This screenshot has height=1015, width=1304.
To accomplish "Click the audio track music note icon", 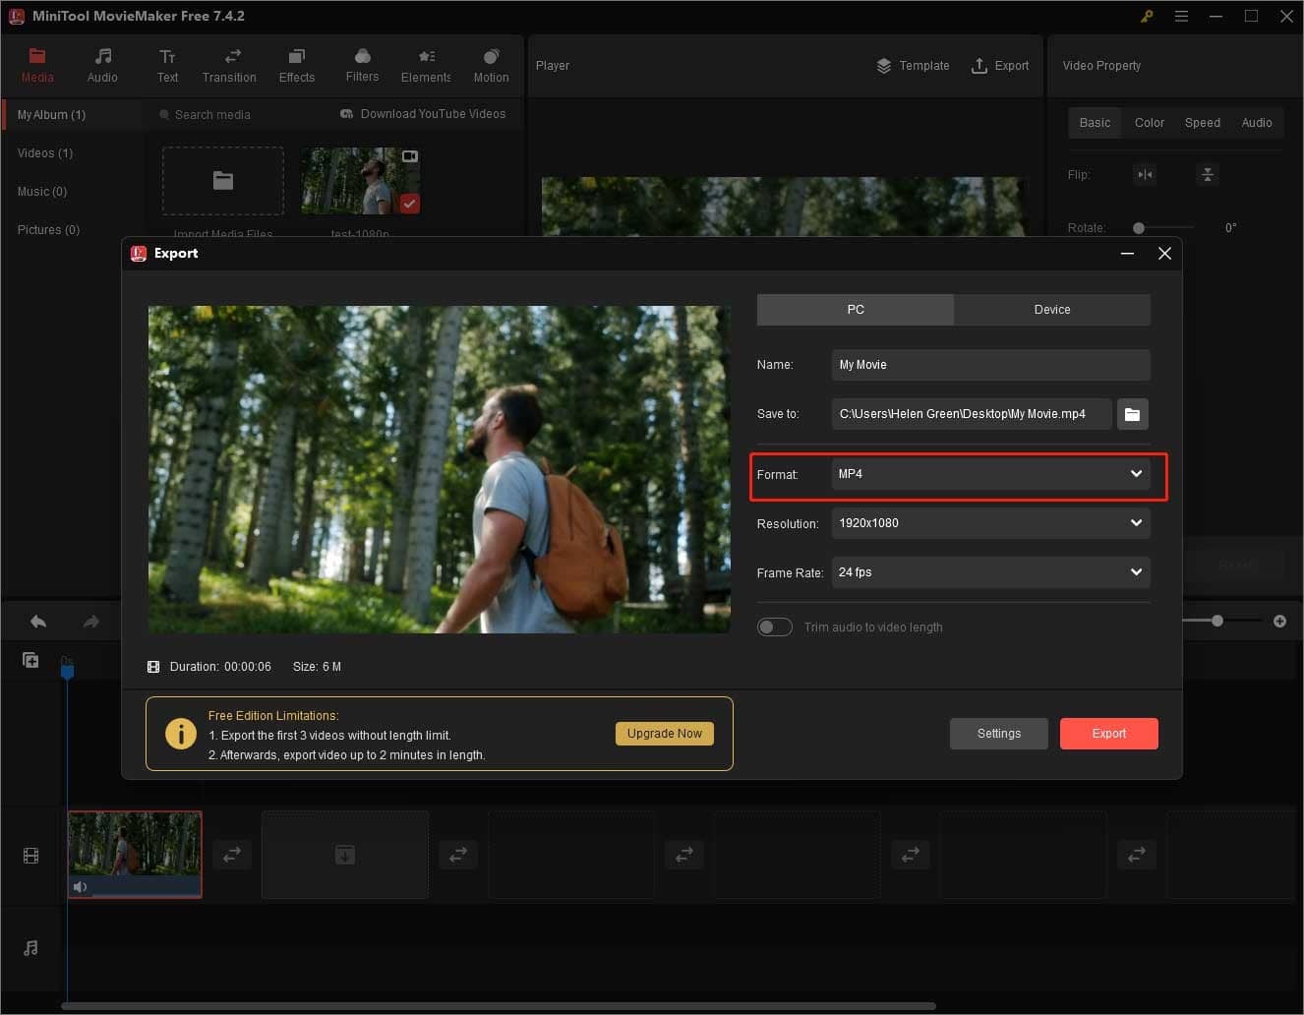I will [31, 948].
